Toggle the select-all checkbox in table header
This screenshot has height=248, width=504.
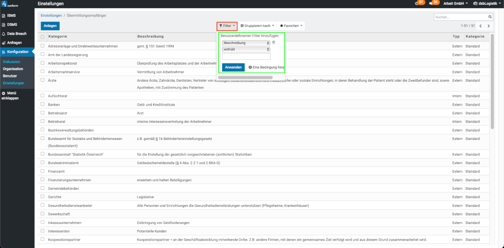click(x=43, y=37)
